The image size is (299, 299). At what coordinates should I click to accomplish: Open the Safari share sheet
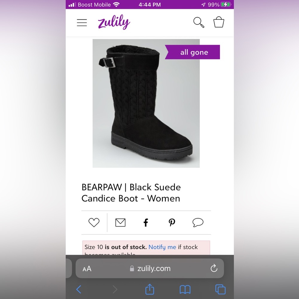(x=150, y=289)
